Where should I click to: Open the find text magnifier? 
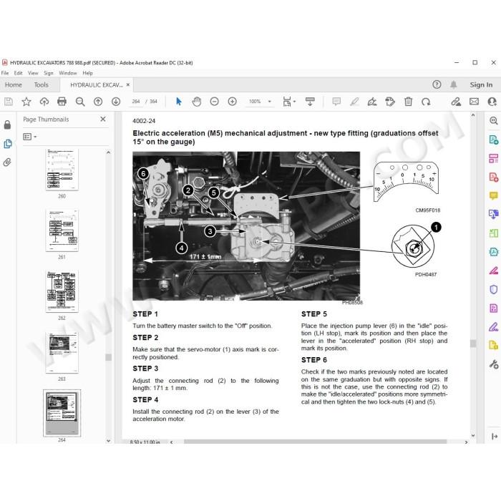[80, 102]
